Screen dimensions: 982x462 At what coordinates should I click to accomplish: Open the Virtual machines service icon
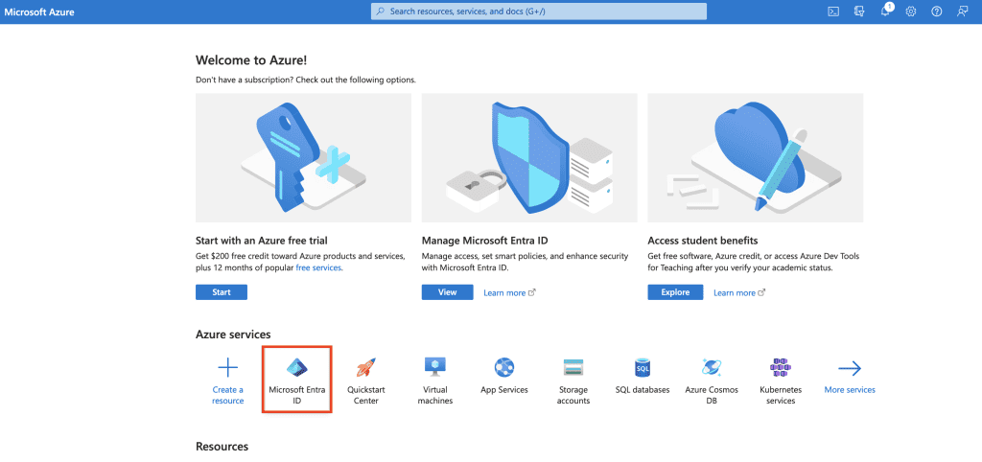click(x=434, y=367)
